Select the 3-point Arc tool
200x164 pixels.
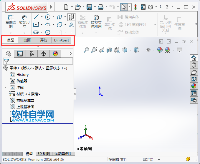(48, 25)
